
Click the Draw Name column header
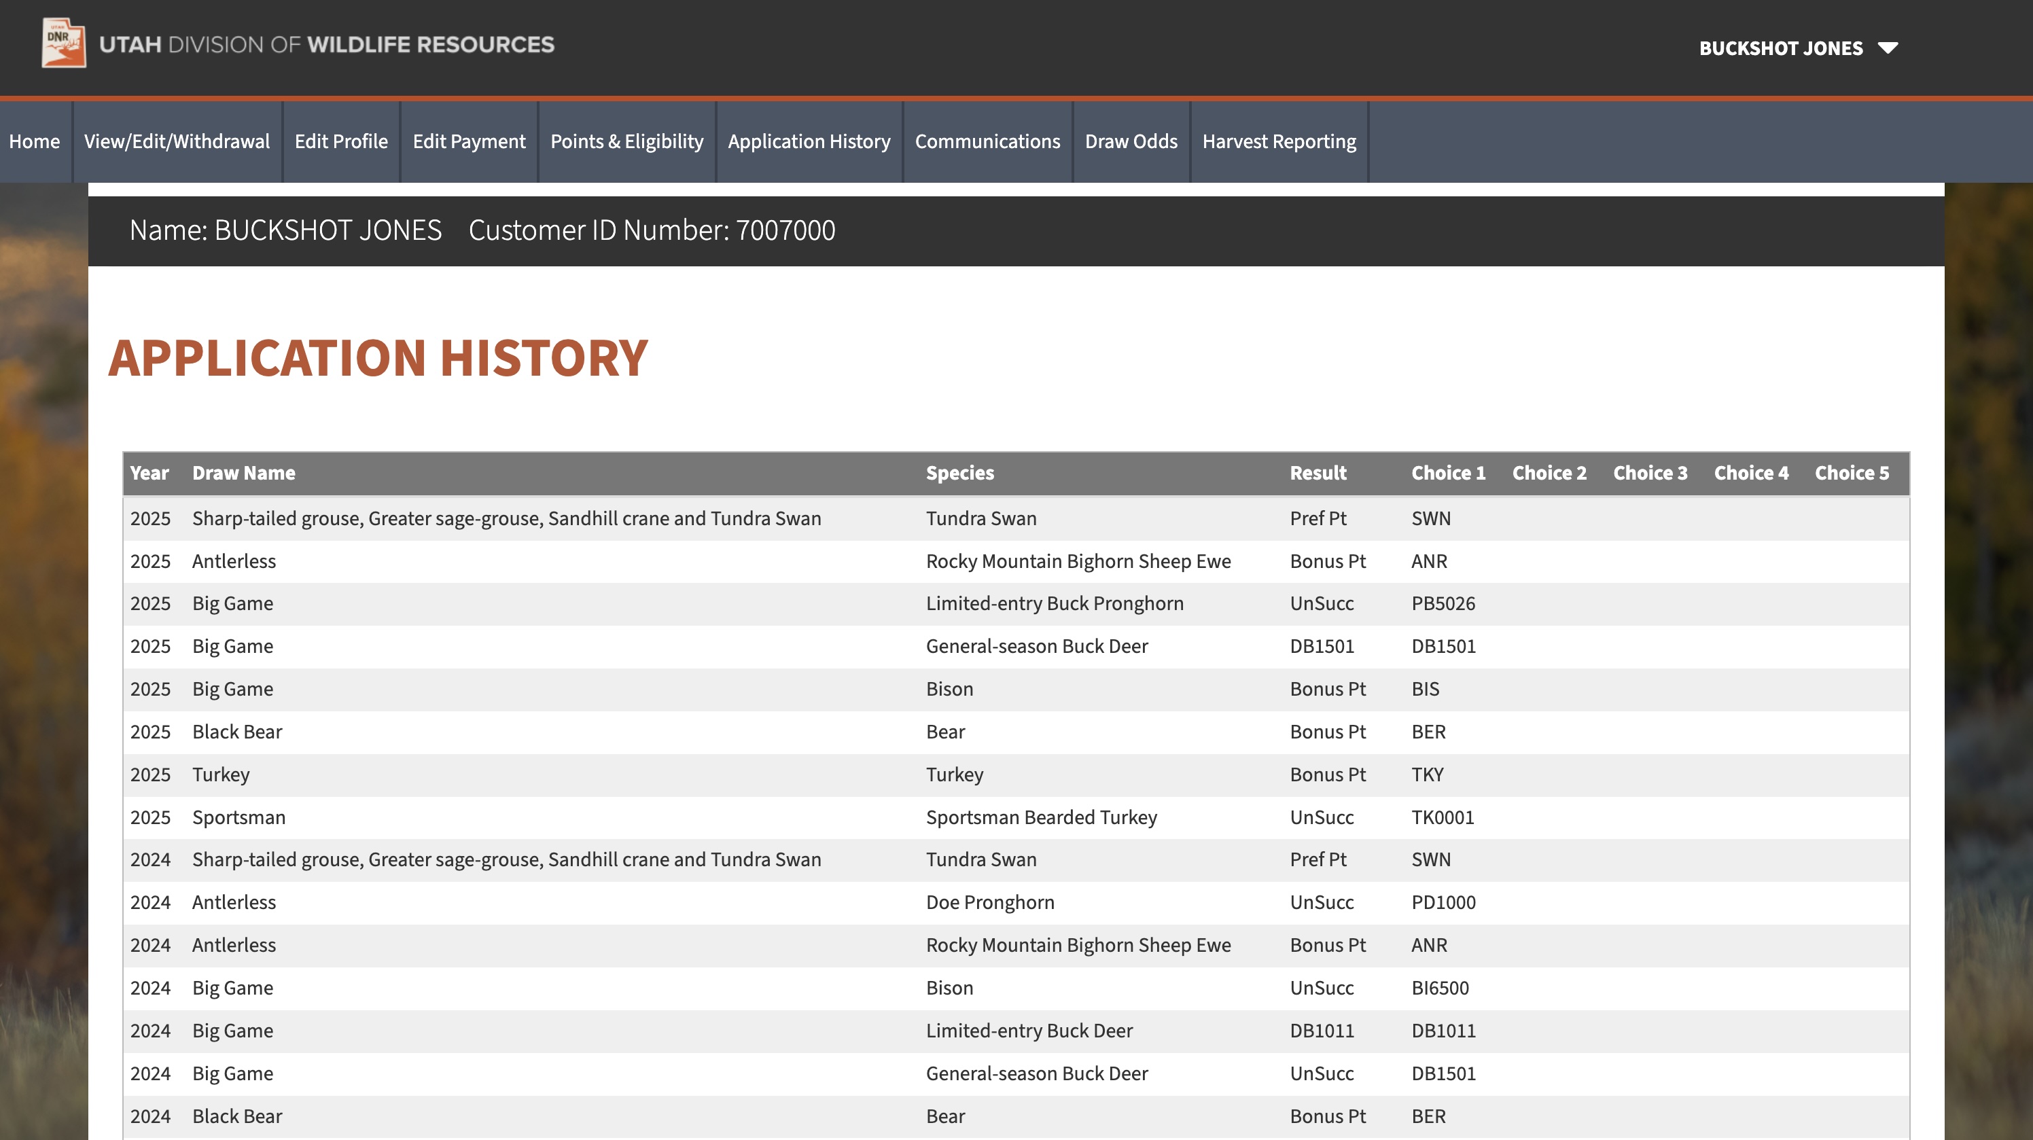(x=244, y=474)
